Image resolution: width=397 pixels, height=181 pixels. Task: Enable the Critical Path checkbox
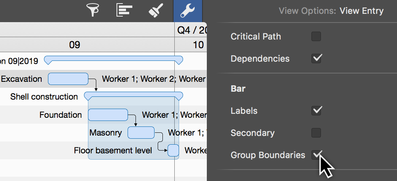tap(316, 37)
